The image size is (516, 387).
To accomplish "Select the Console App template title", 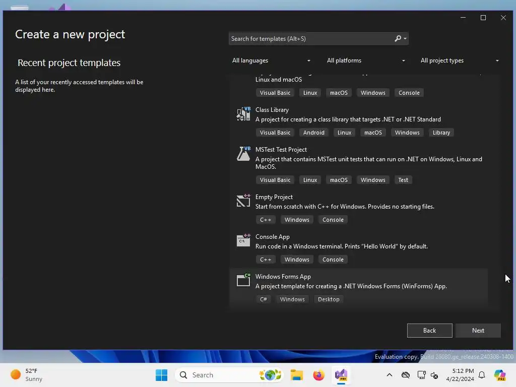I will point(273,237).
